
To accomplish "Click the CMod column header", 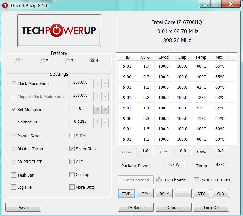I will point(164,57).
